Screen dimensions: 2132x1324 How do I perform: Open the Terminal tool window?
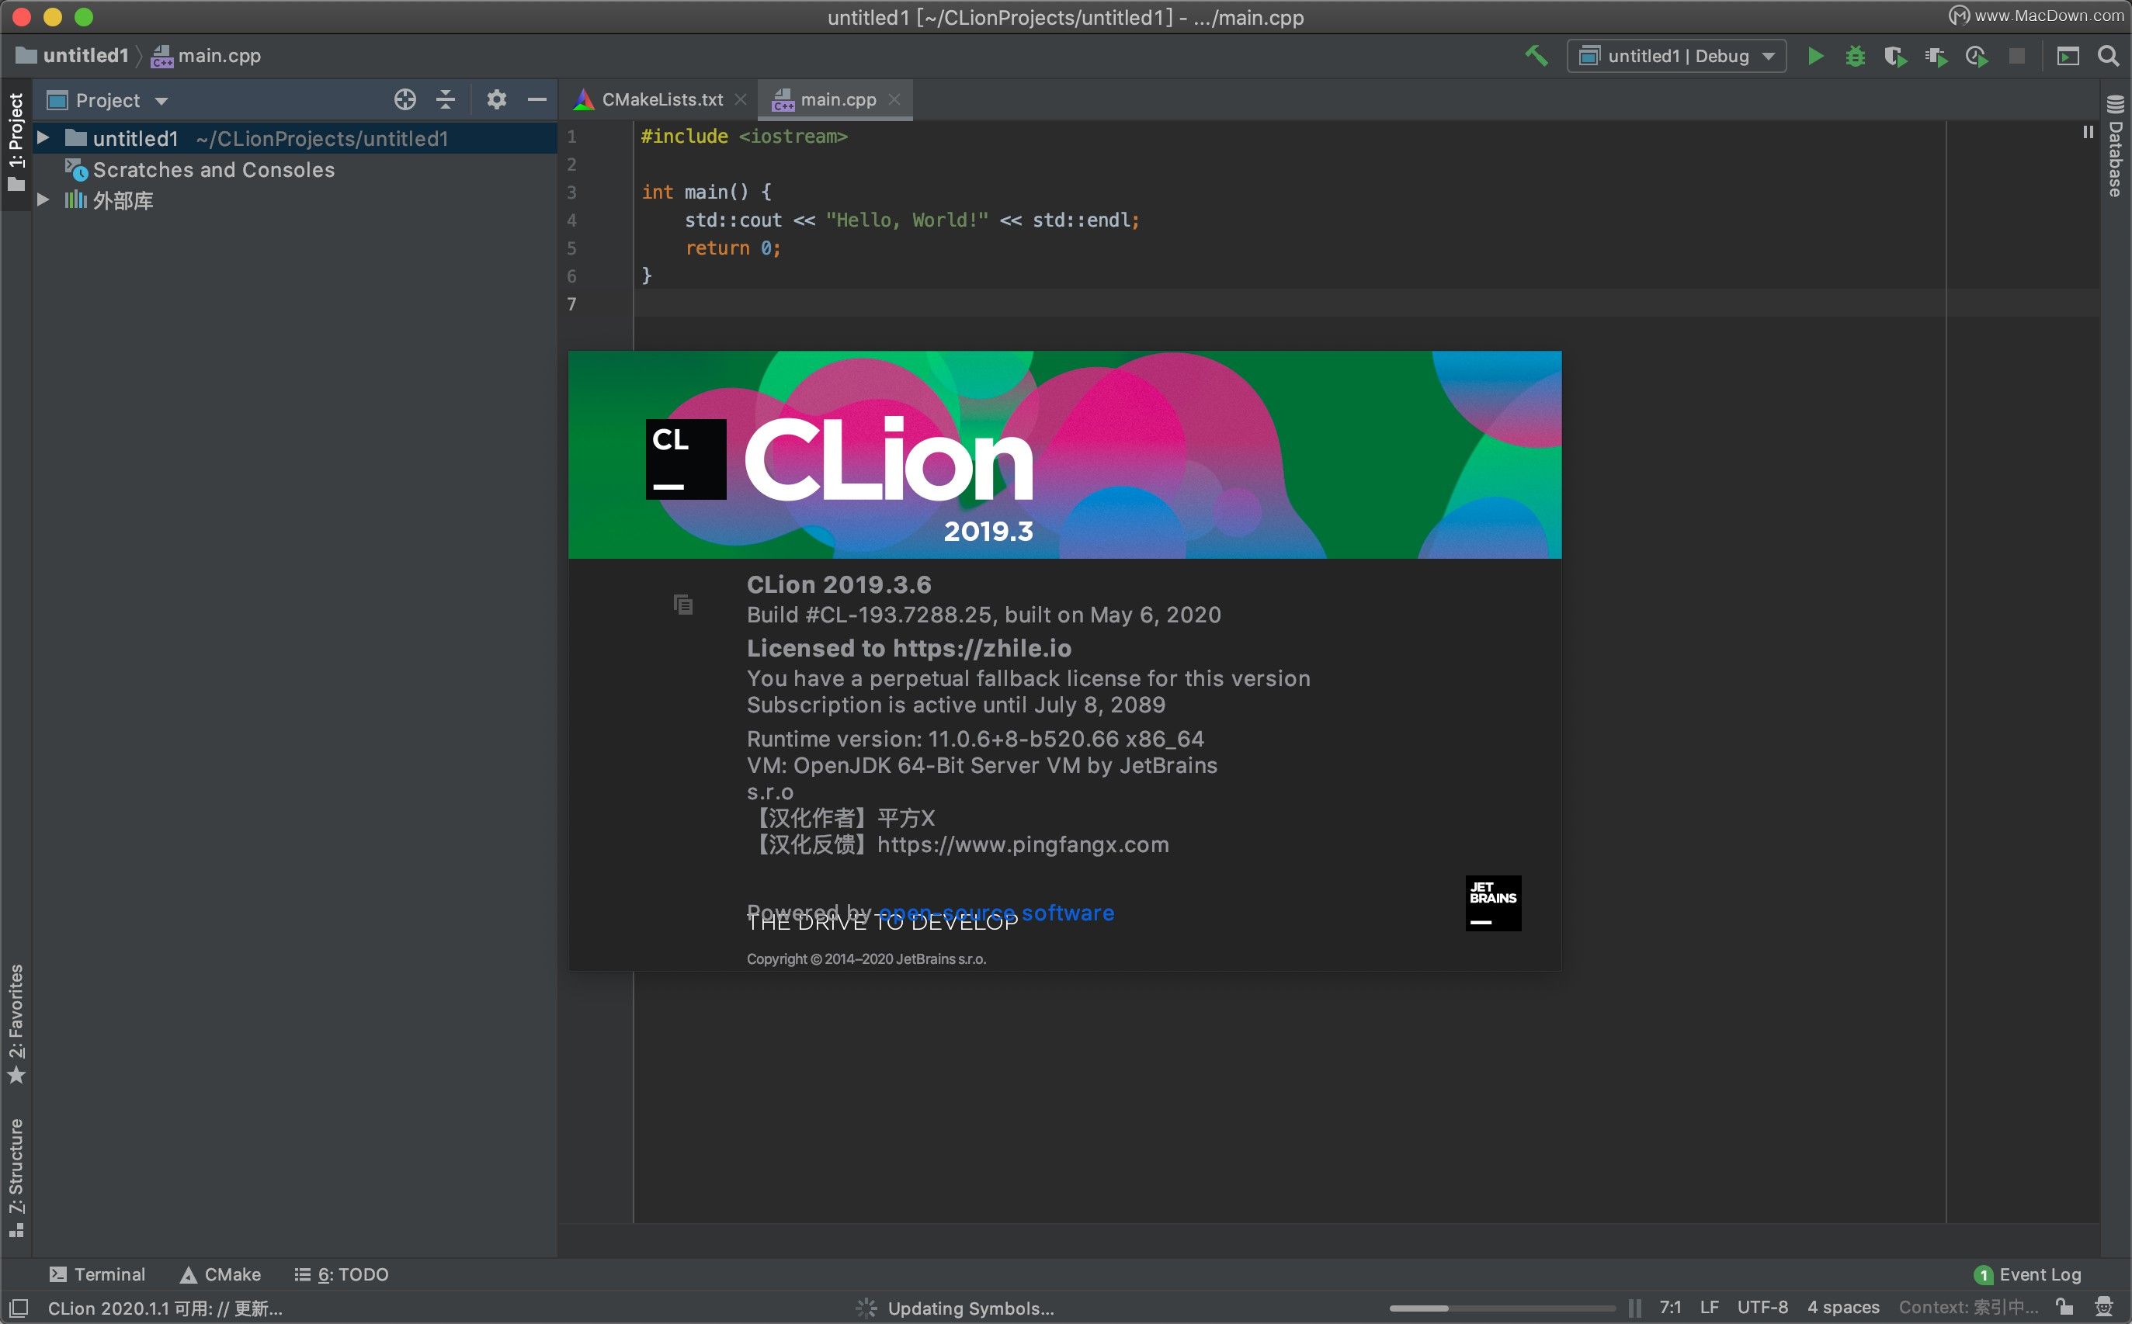tap(97, 1274)
